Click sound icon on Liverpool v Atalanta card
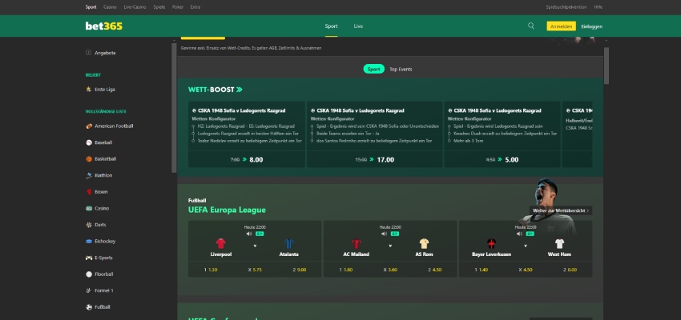Screen dimensions: 681x320 pos(249,234)
